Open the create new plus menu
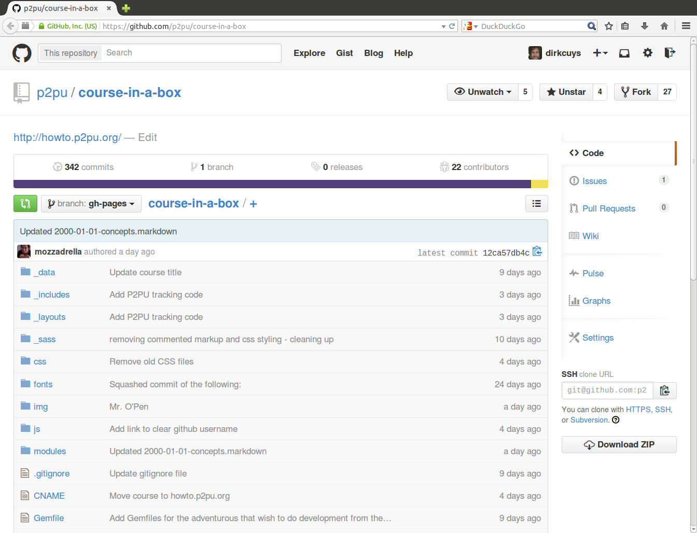Viewport: 697px width, 533px height. click(600, 53)
